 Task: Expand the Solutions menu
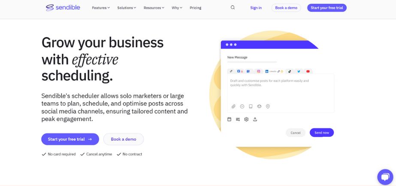click(x=127, y=8)
